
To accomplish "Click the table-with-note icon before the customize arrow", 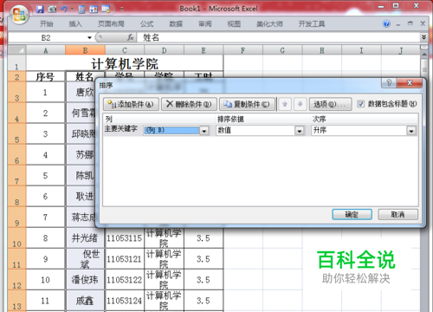I will pyautogui.click(x=106, y=10).
